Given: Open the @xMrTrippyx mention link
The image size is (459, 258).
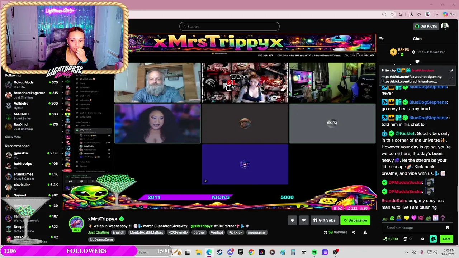Looking at the screenshot, I should point(202,226).
